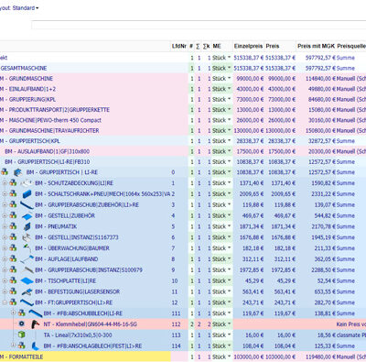Click the Preis mit MGK value 2331,22 €
Viewport: 366px width, 362px height.
pos(323,194)
